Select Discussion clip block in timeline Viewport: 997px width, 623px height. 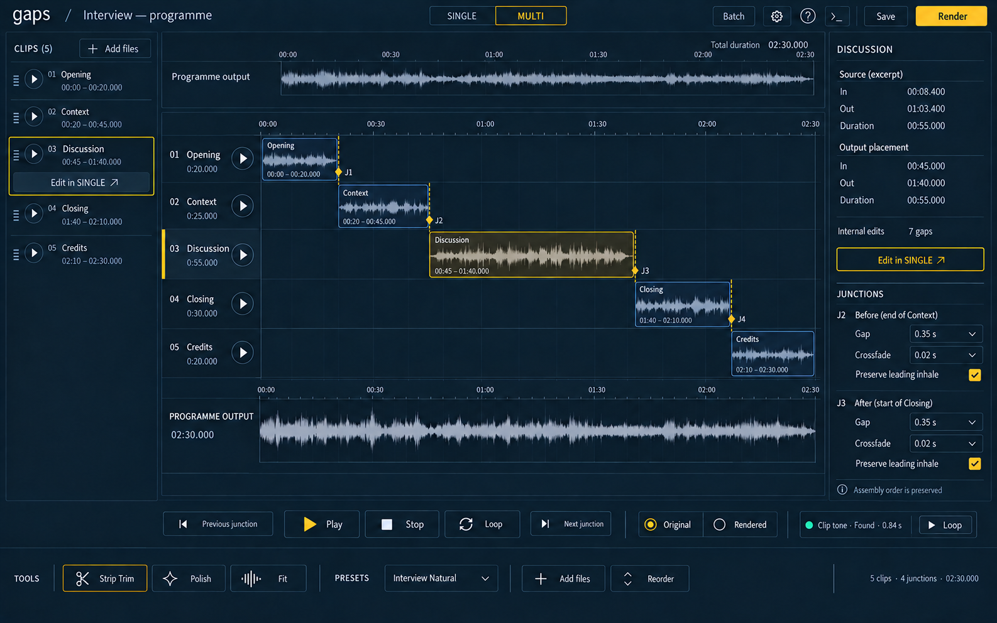(532, 255)
